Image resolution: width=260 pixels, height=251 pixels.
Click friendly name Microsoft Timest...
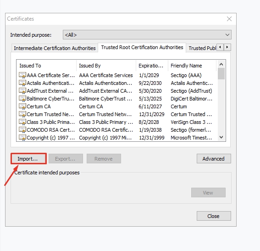191,138
